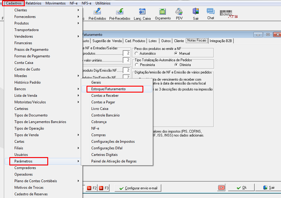Click the F3 next record button
281x198 pixels.
point(104,188)
